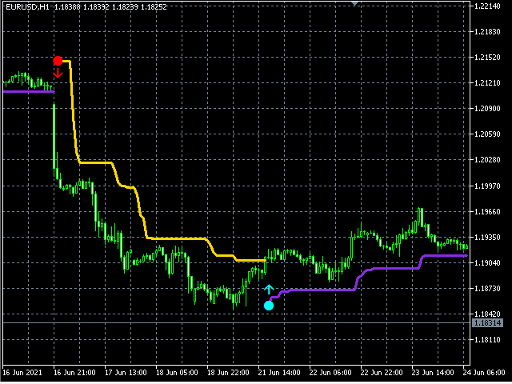Click the 1.18110 price scale label
The height and width of the screenshot is (384, 512).
(x=487, y=339)
